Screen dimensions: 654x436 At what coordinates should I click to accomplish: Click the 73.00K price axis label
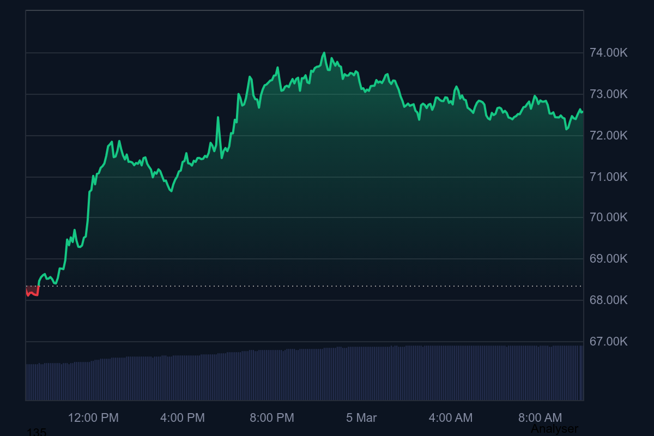coord(608,94)
